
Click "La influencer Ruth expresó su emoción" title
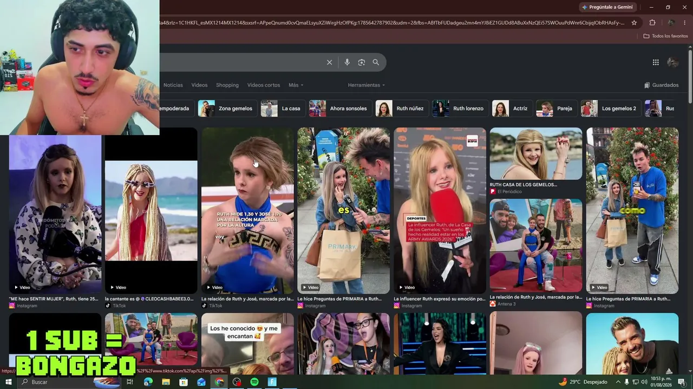(440, 299)
